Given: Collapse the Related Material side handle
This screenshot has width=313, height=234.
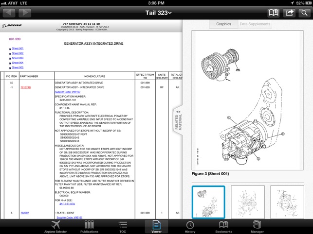Looking at the screenshot, I should tap(178, 120).
